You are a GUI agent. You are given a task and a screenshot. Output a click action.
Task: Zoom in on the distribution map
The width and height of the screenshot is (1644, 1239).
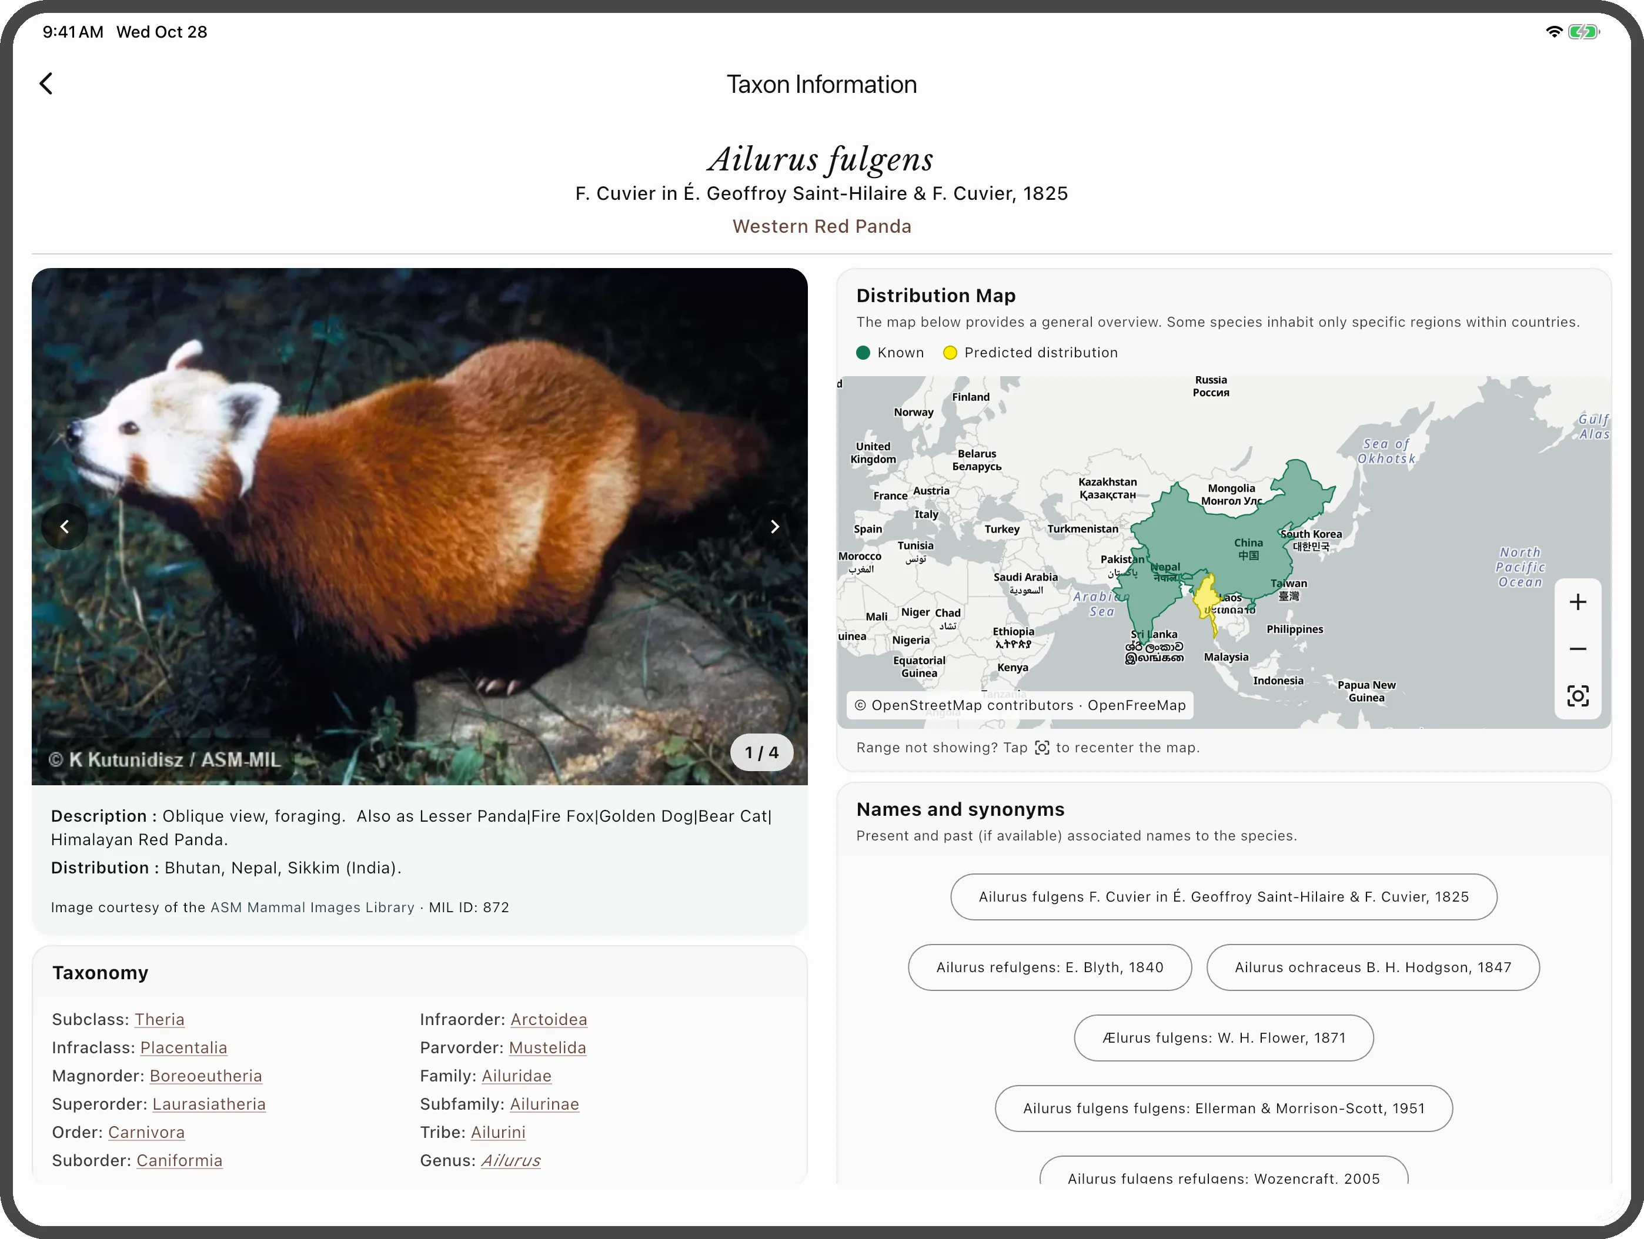click(x=1578, y=602)
